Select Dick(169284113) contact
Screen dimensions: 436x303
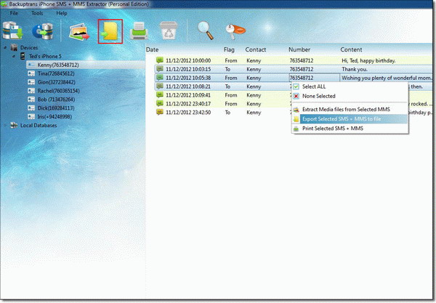coord(56,108)
